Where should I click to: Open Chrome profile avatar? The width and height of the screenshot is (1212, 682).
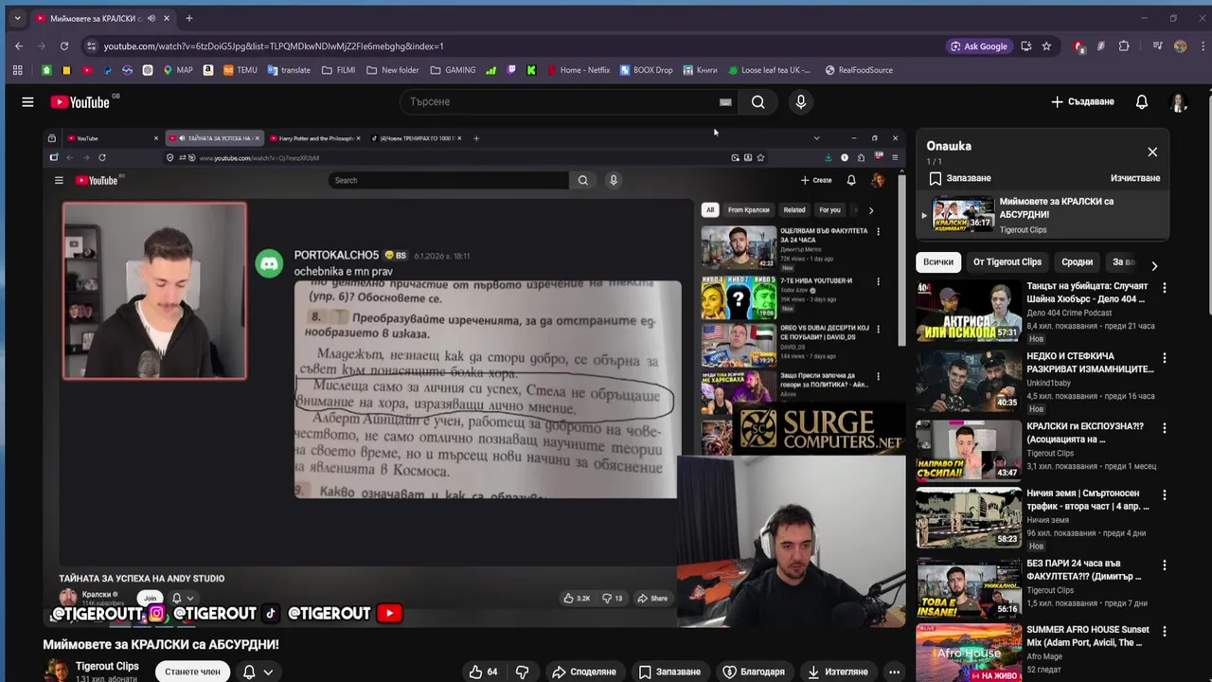pyautogui.click(x=1180, y=45)
